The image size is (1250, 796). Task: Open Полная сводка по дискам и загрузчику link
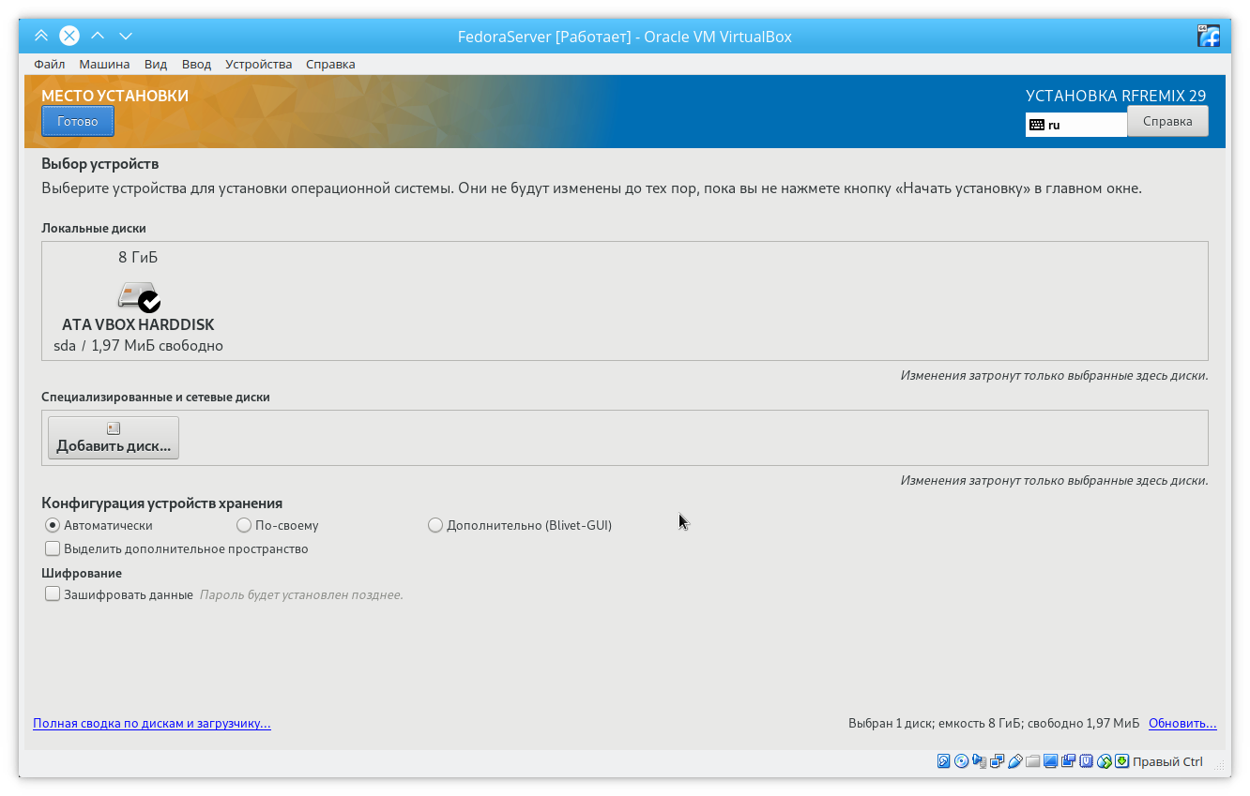pyautogui.click(x=152, y=724)
